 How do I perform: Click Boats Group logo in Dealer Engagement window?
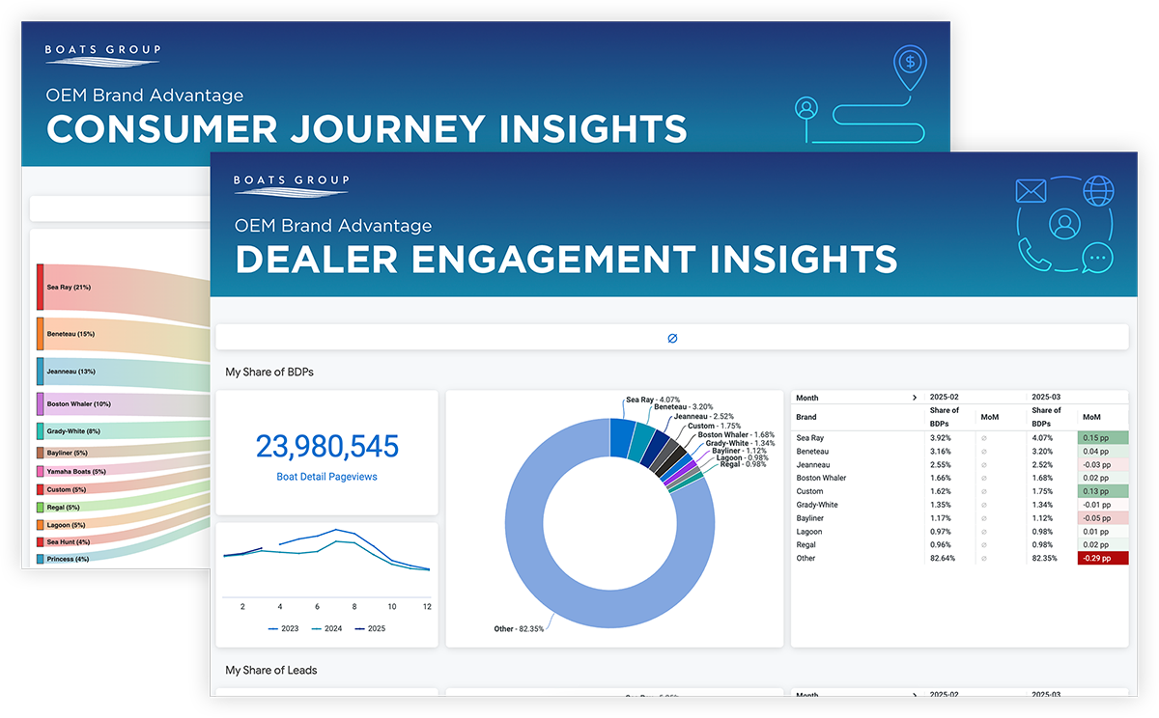coord(291,185)
